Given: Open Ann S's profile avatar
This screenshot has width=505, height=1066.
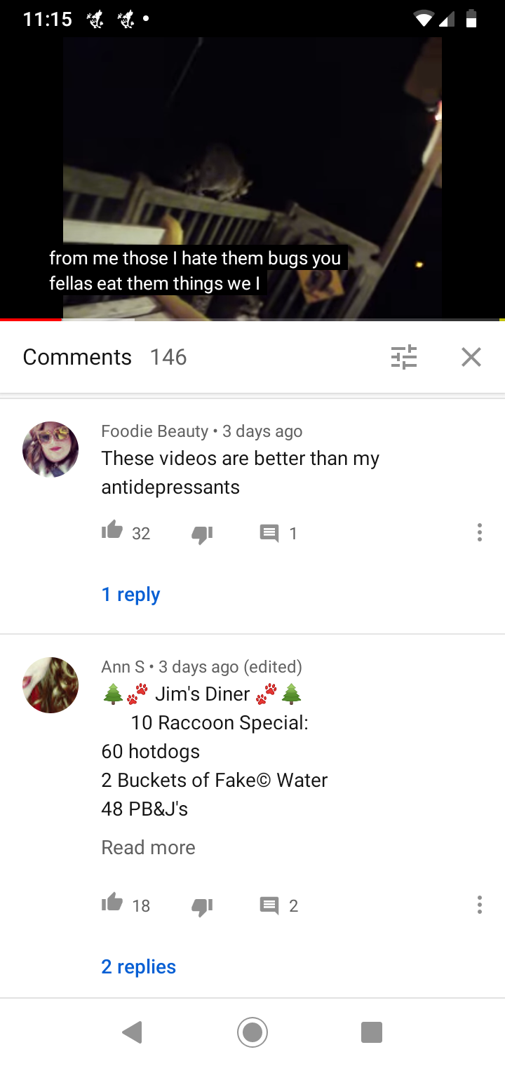Looking at the screenshot, I should pyautogui.click(x=50, y=685).
